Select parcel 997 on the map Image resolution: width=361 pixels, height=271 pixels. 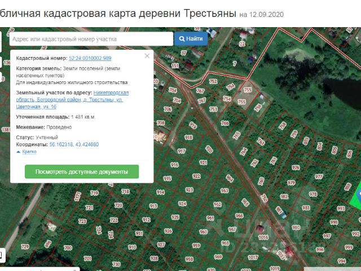[327, 236]
